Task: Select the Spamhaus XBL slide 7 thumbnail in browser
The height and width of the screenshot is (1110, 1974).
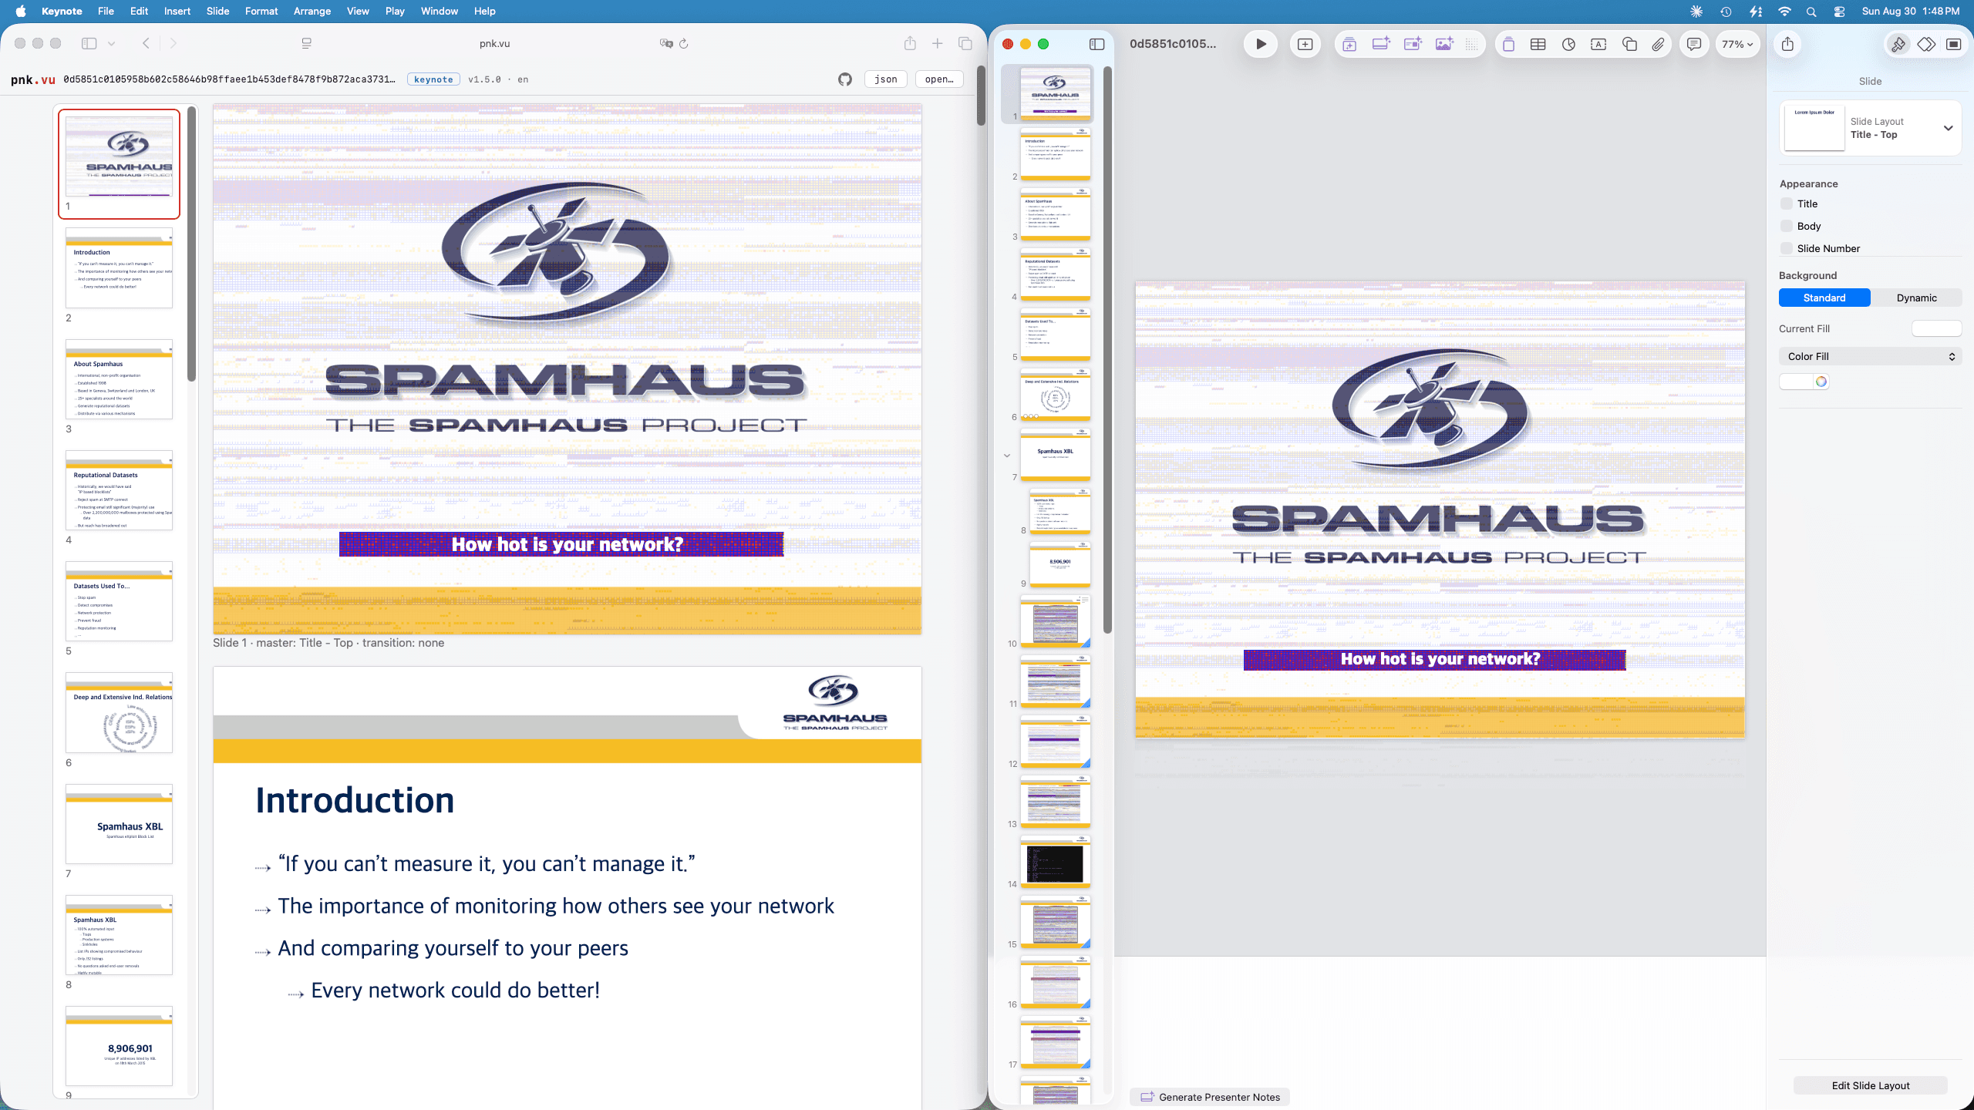Action: click(x=119, y=824)
